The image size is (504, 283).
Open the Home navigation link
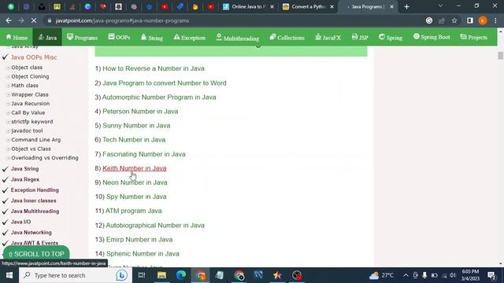coord(17,37)
